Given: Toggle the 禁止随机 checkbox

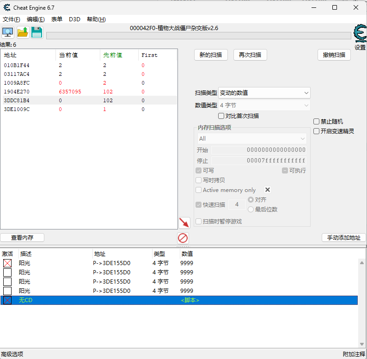Looking at the screenshot, I should pos(317,121).
